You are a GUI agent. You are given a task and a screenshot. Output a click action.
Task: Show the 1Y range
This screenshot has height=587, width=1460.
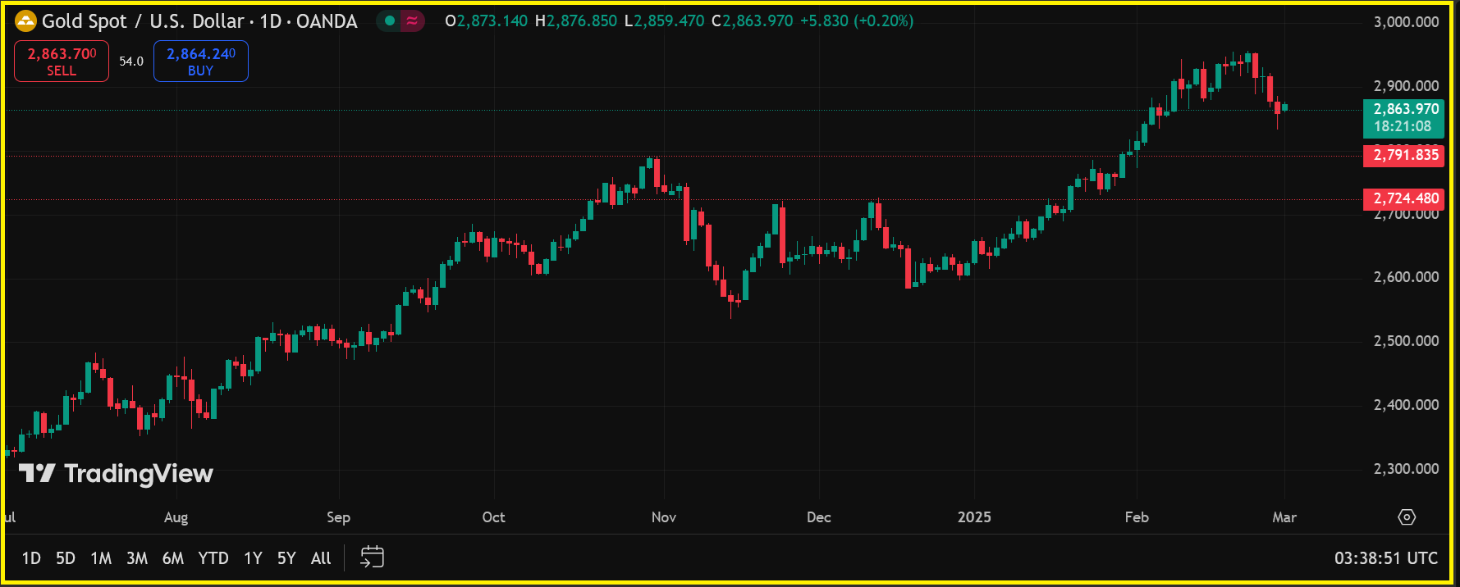point(253,558)
